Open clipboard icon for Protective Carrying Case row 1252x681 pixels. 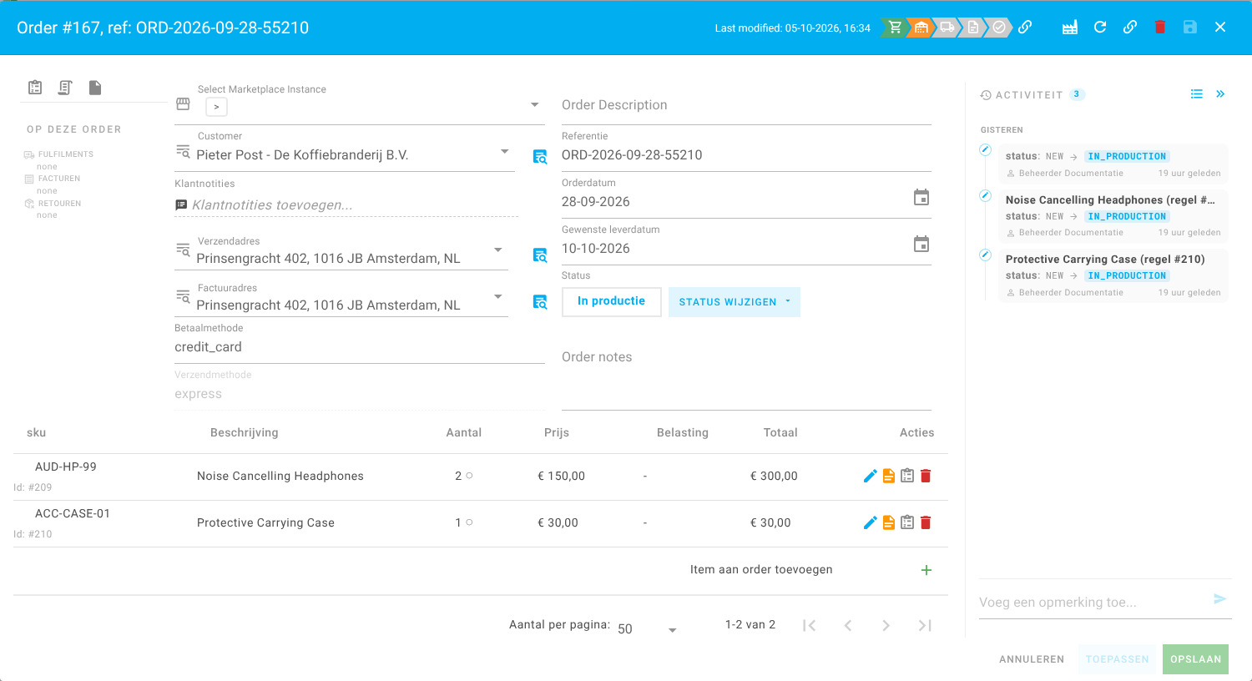point(907,522)
